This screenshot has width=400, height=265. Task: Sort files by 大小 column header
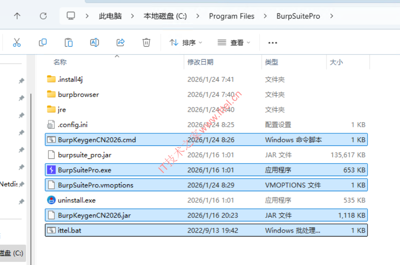click(x=336, y=62)
